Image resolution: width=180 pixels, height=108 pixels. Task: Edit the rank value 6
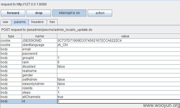point(119,62)
